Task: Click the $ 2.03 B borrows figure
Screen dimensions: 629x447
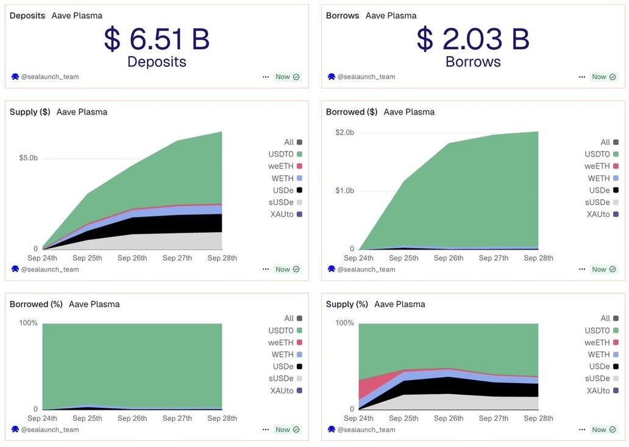Action: coord(473,39)
